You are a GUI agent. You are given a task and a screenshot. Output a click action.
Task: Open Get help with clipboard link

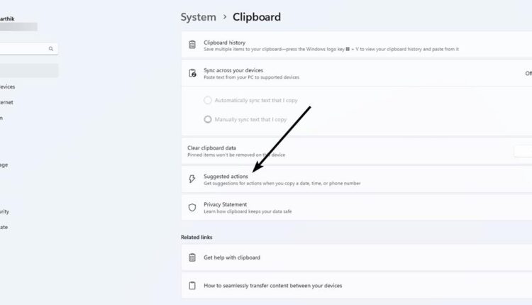tap(357, 257)
